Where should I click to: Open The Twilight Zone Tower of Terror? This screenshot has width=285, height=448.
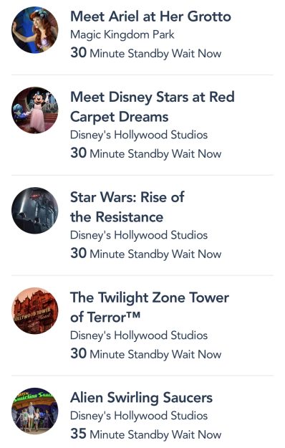pos(150,308)
